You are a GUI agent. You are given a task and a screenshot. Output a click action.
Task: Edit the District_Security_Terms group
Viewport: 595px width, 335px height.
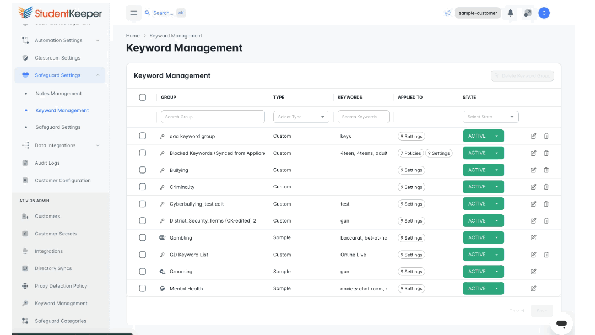pos(533,221)
